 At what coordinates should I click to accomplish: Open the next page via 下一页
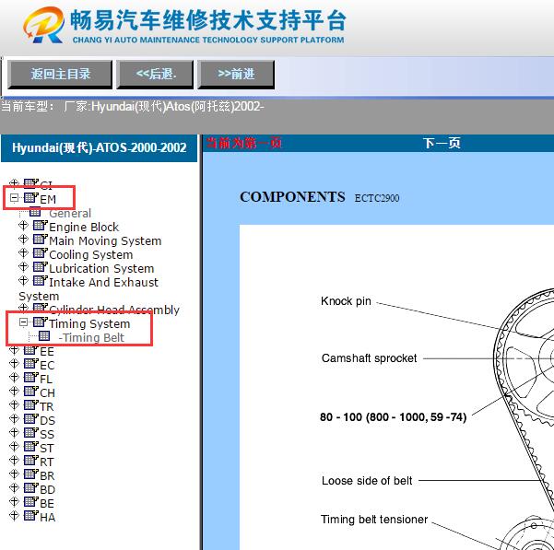(x=442, y=143)
